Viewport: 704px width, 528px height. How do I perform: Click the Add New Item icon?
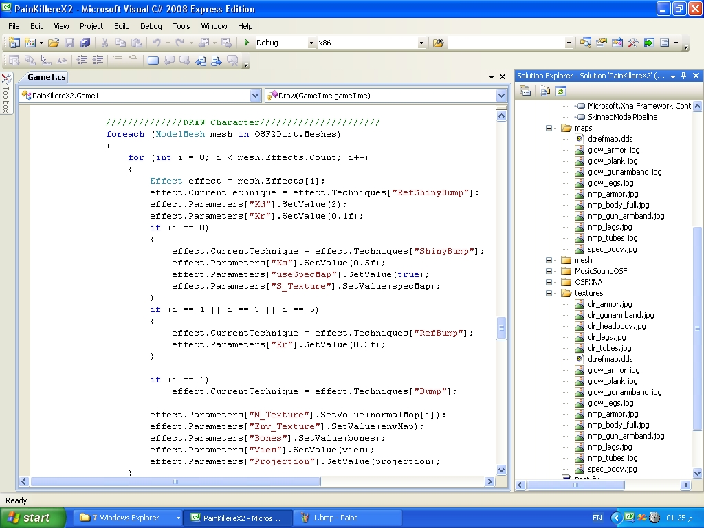coord(30,43)
